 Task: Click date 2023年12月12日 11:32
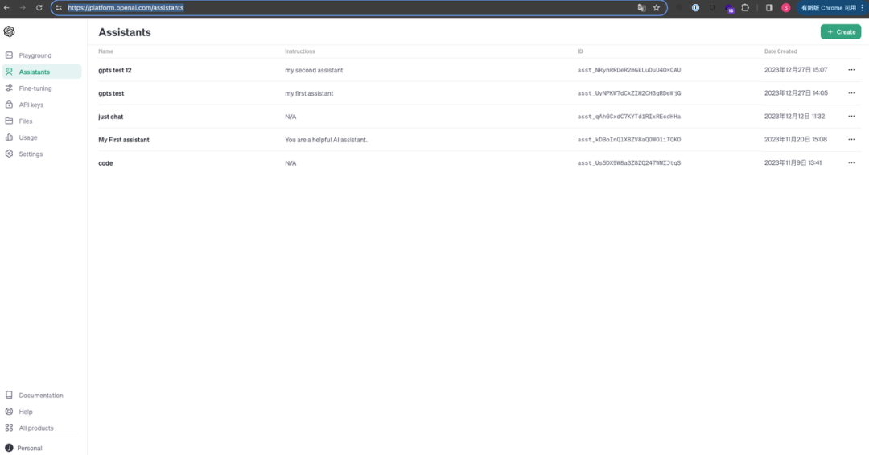794,117
